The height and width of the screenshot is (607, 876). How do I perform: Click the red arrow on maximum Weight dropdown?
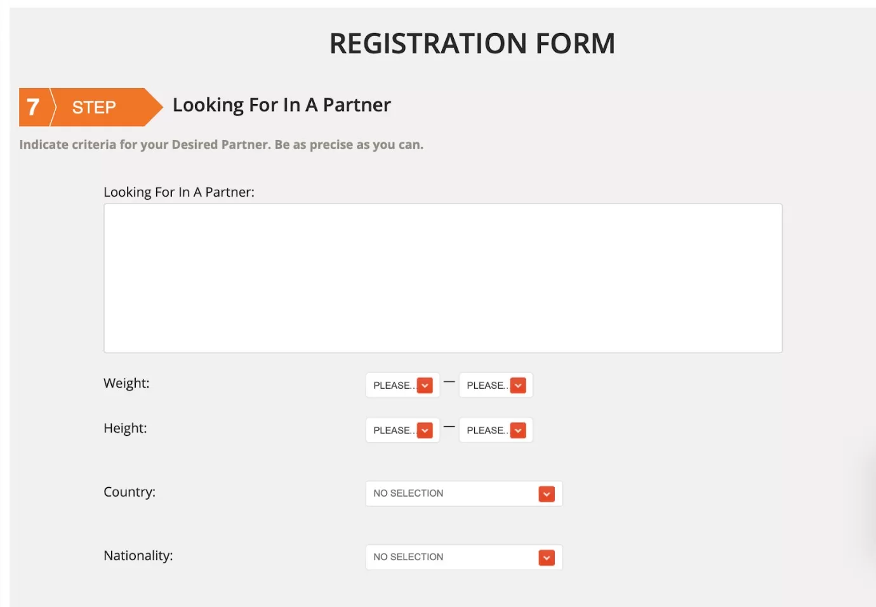pyautogui.click(x=518, y=386)
